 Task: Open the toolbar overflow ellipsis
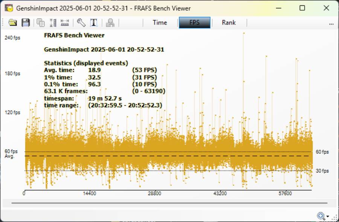(x=331, y=24)
